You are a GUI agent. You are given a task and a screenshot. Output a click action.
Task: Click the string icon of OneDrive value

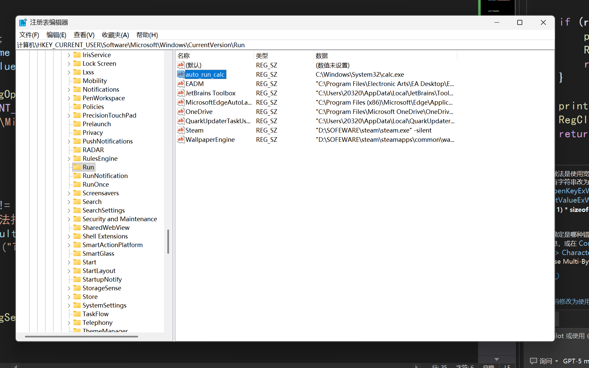[x=181, y=111]
